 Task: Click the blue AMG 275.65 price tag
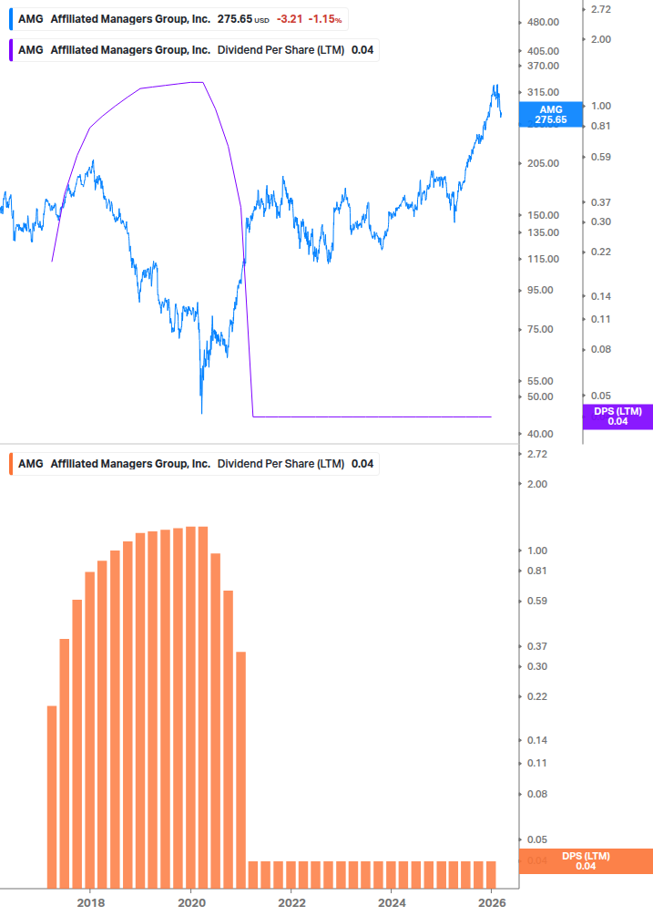(551, 115)
